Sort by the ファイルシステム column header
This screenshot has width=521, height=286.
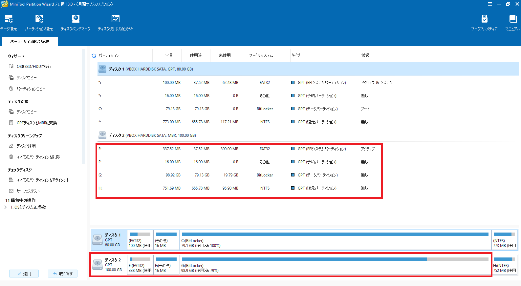(261, 55)
